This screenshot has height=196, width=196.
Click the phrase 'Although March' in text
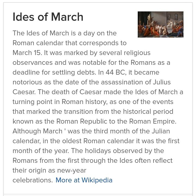click(x=38, y=131)
